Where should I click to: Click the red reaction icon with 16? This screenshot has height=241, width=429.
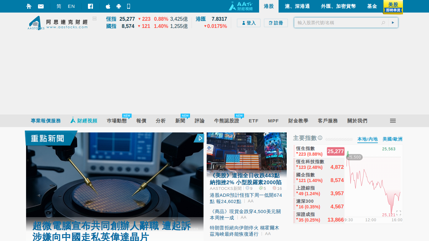tap(274, 188)
